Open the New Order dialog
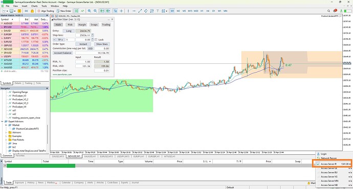This screenshot has height=189, width=353. (x=64, y=11)
